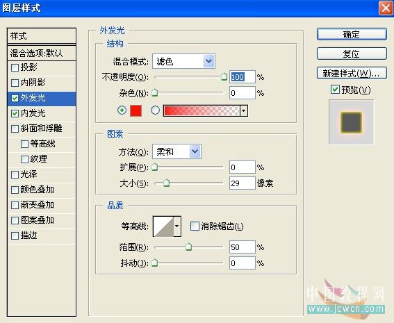The width and height of the screenshot is (394, 323).
Task: Click the style preview thumbnail
Action: 352,122
